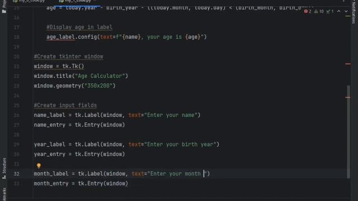Click "window.title" on line 22

coord(53,76)
